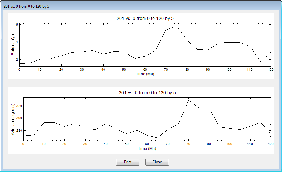Click the rate curve dip near 115 Ma
Viewport: 282px width, 172px height.
[x=261, y=62]
